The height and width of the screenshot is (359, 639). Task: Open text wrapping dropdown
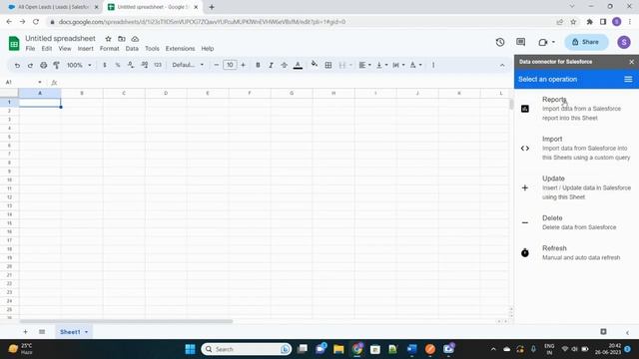[x=398, y=65]
